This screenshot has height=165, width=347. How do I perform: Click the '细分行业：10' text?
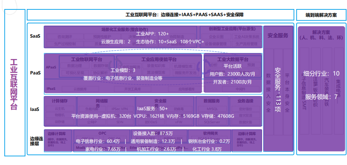(321, 74)
